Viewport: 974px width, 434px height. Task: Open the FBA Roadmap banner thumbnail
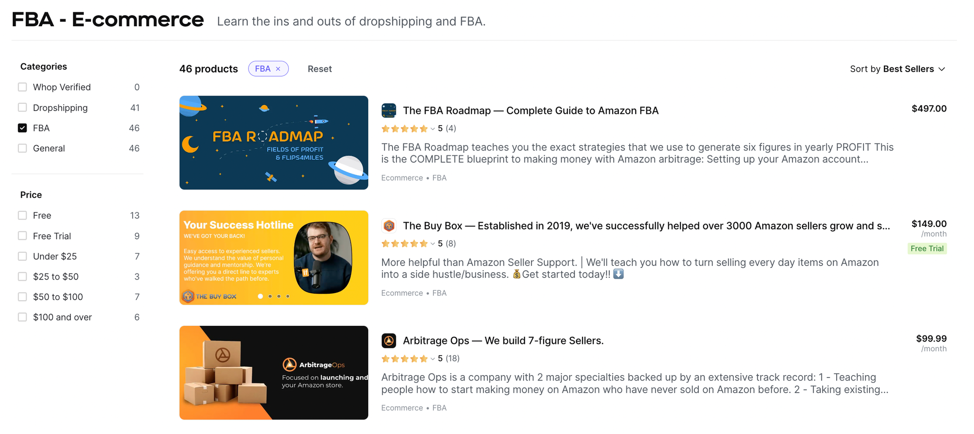273,142
